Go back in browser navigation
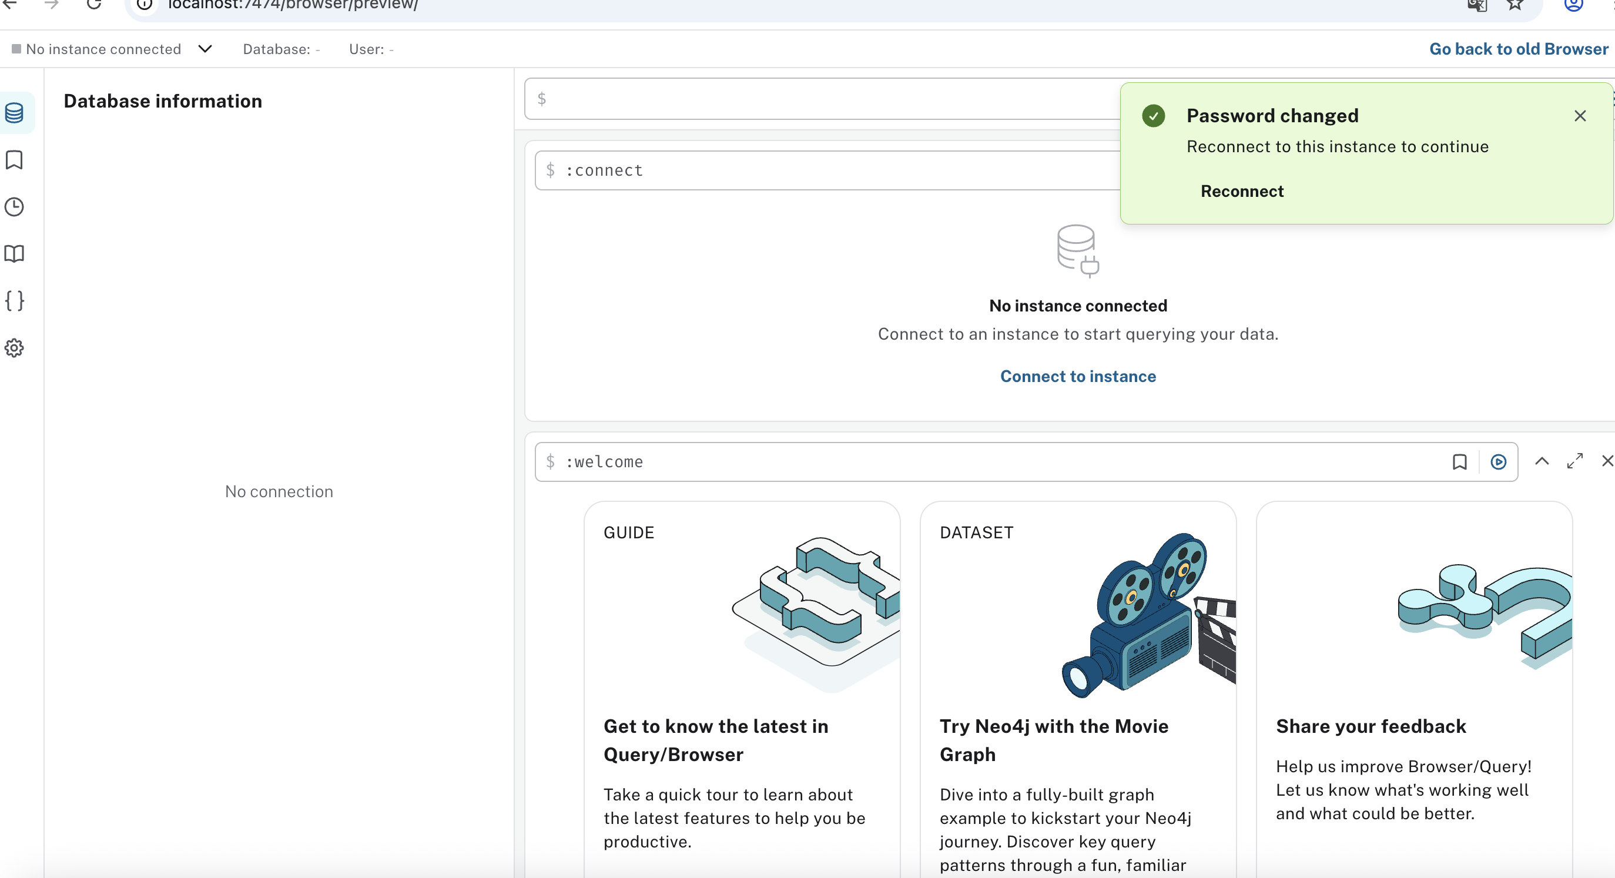Image resolution: width=1615 pixels, height=878 pixels. coord(10,4)
